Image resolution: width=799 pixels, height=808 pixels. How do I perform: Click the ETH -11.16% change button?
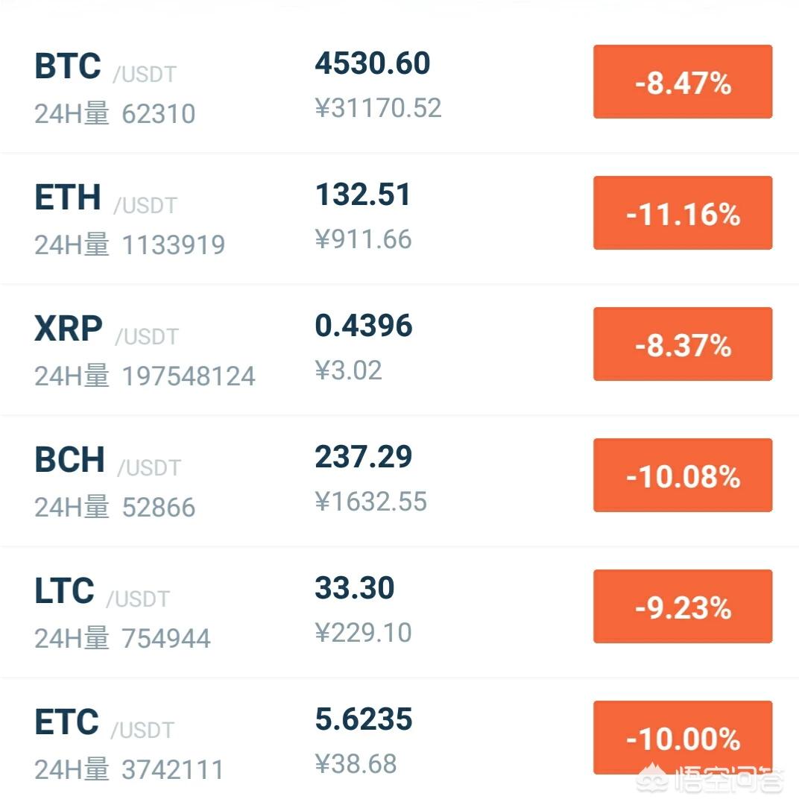click(x=682, y=213)
